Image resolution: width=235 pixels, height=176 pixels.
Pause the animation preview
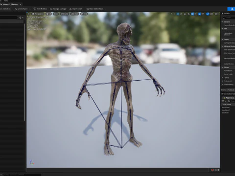(215, 170)
